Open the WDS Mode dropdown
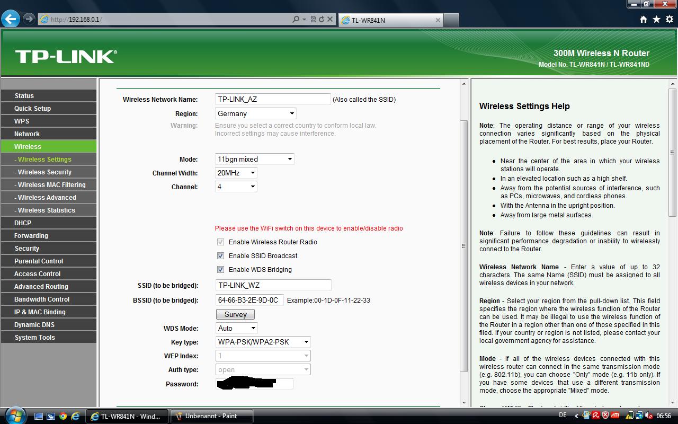 [x=236, y=328]
